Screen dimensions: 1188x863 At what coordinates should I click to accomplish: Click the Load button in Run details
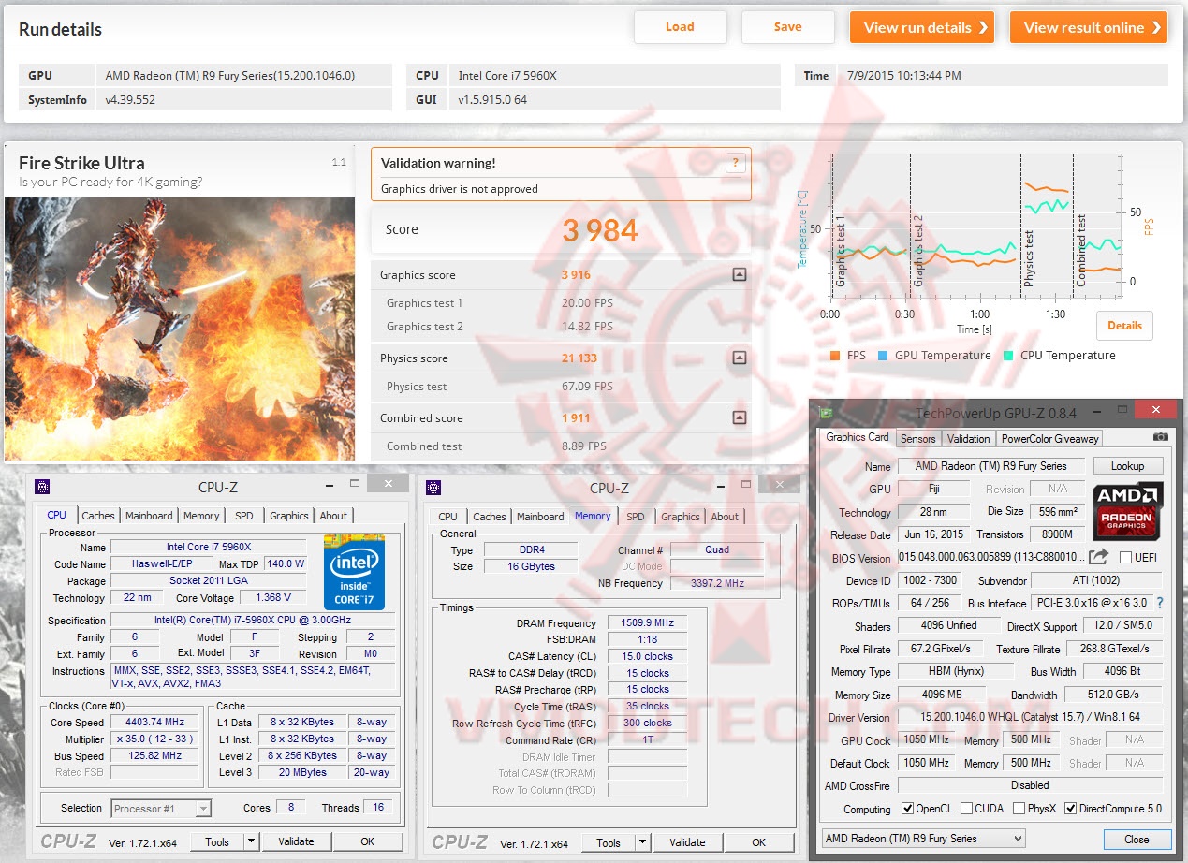point(680,27)
